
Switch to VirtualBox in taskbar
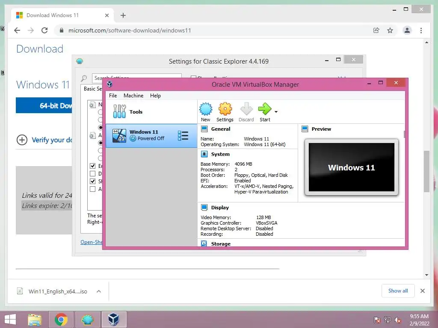click(x=114, y=319)
